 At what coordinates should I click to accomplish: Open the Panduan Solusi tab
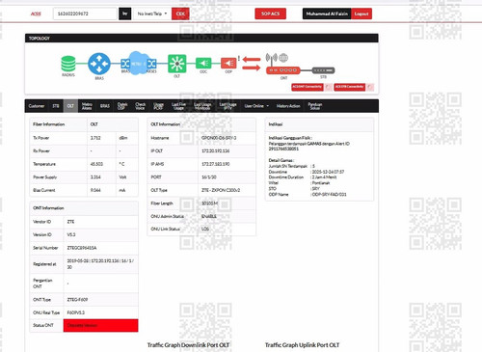[x=315, y=106]
